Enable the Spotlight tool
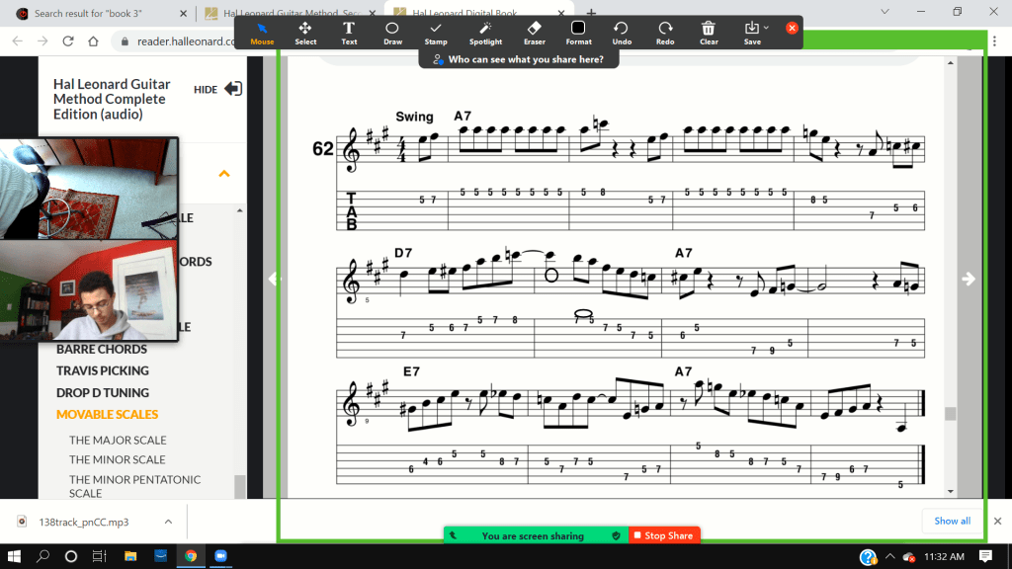 pyautogui.click(x=485, y=32)
